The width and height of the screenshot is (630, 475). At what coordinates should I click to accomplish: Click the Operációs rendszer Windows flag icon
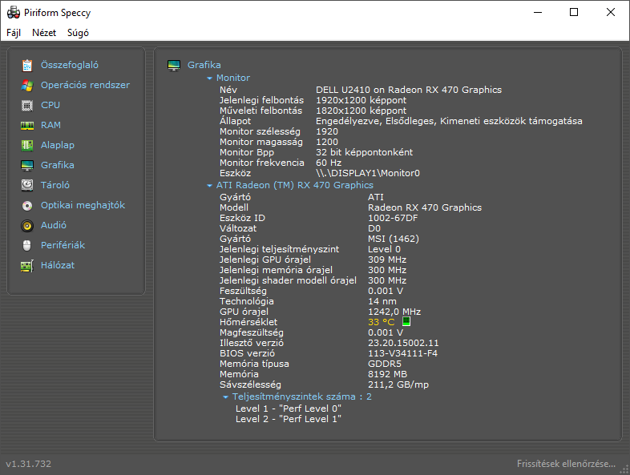27,85
